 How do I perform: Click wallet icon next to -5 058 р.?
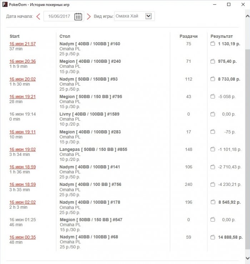(x=213, y=96)
